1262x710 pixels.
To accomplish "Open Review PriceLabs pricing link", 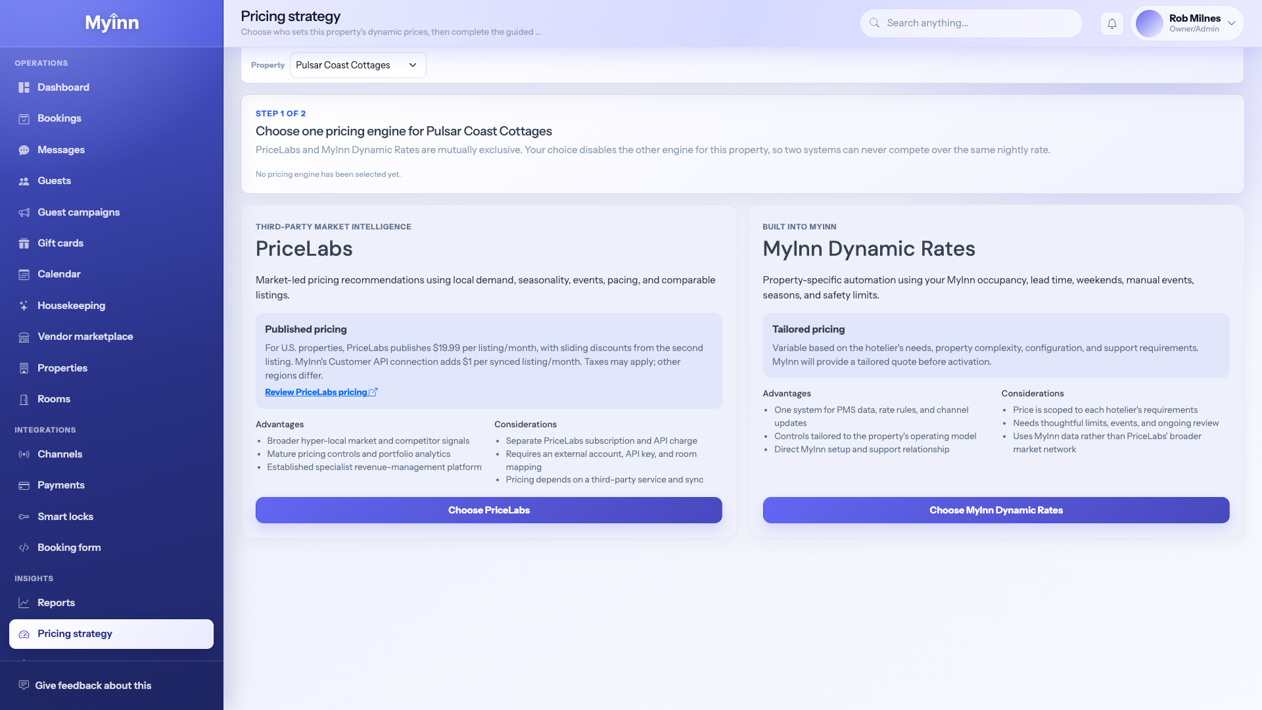I will [x=321, y=392].
